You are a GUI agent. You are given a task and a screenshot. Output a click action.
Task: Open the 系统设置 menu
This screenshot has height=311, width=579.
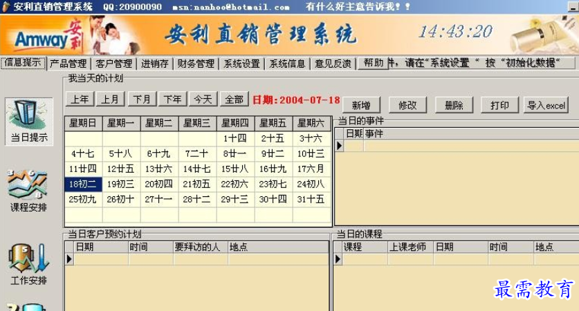(x=242, y=64)
